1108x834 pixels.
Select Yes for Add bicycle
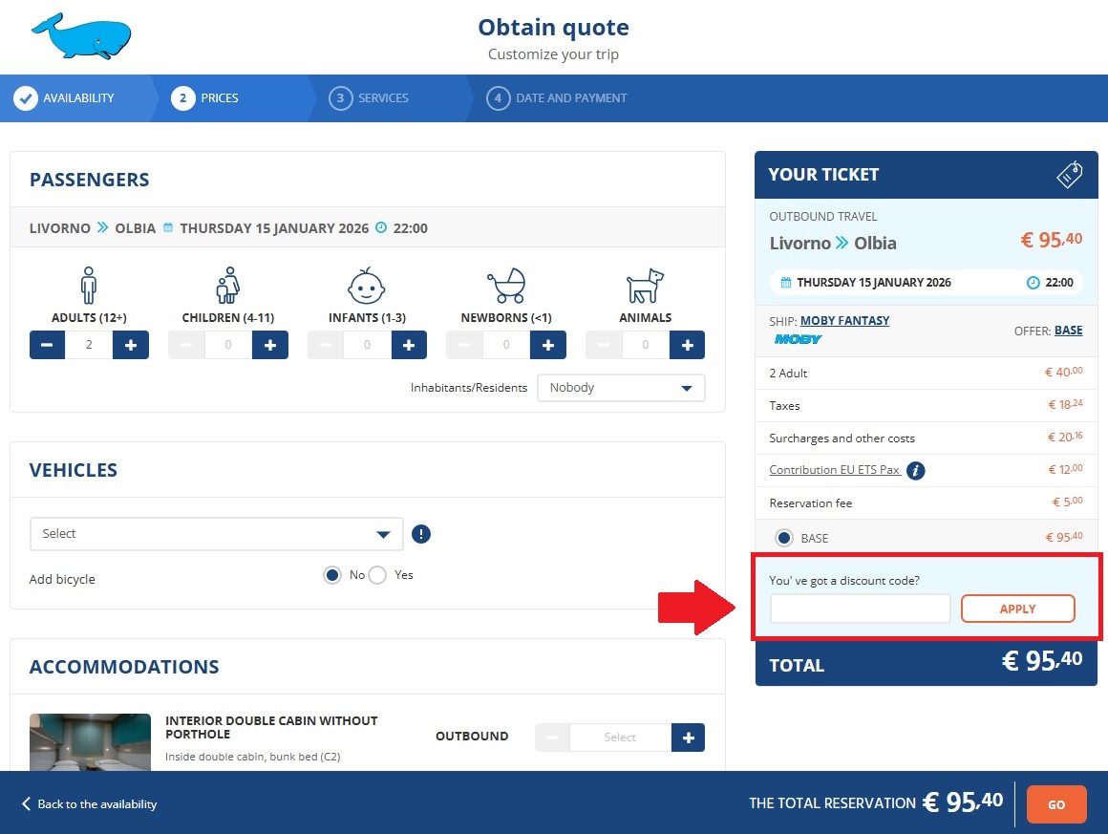point(377,575)
